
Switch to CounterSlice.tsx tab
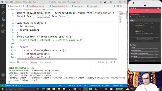click(58, 6)
